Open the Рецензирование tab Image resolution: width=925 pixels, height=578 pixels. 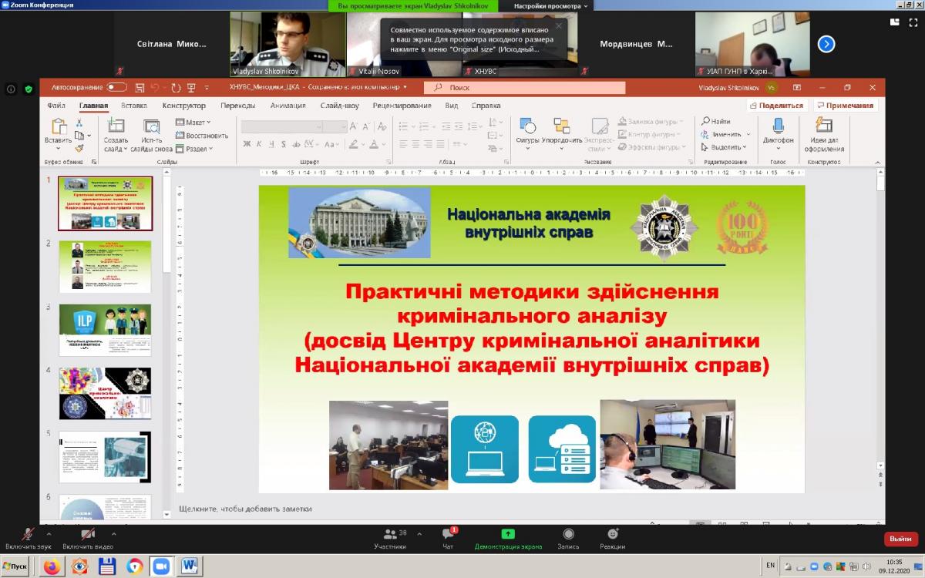point(402,106)
